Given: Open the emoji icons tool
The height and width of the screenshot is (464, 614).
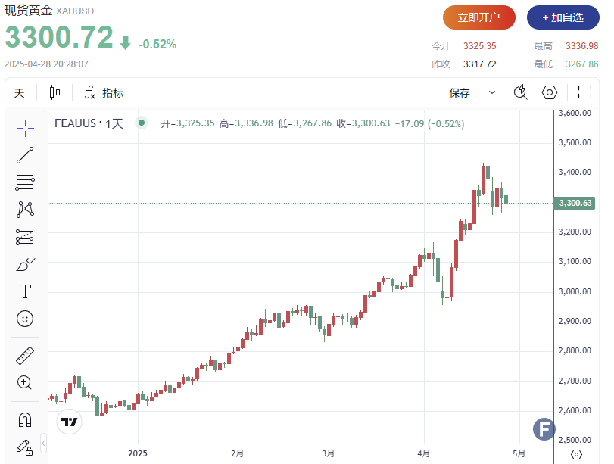Looking at the screenshot, I should [x=25, y=319].
